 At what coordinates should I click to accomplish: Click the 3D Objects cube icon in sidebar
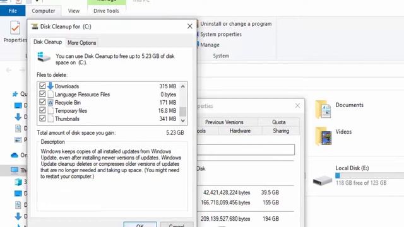(x=18, y=182)
